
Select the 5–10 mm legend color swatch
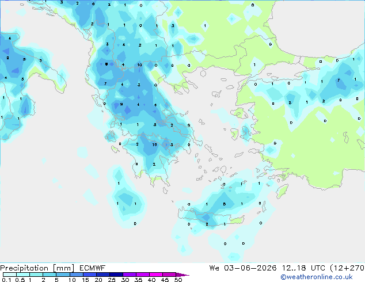coord(63,275)
